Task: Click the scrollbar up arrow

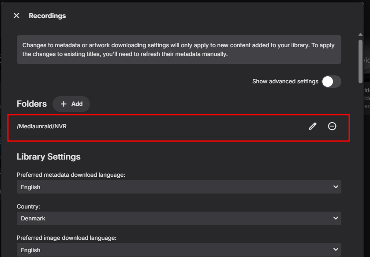Action: click(361, 35)
